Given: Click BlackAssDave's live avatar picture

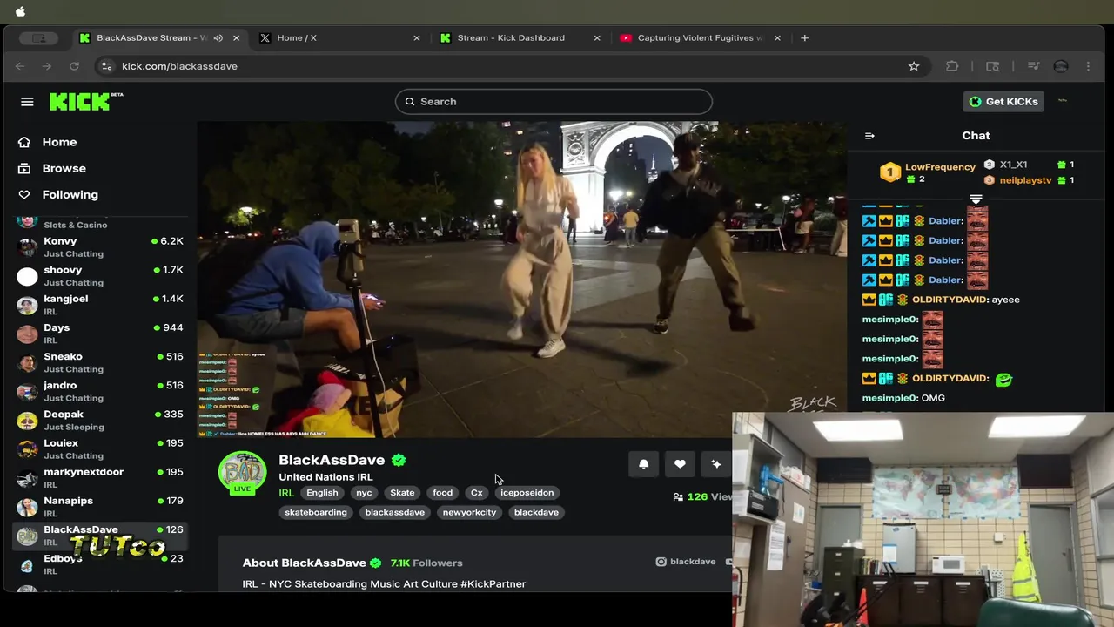Looking at the screenshot, I should point(242,474).
